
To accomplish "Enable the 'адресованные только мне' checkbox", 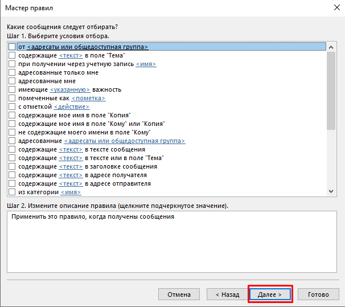I will coord(12,72).
